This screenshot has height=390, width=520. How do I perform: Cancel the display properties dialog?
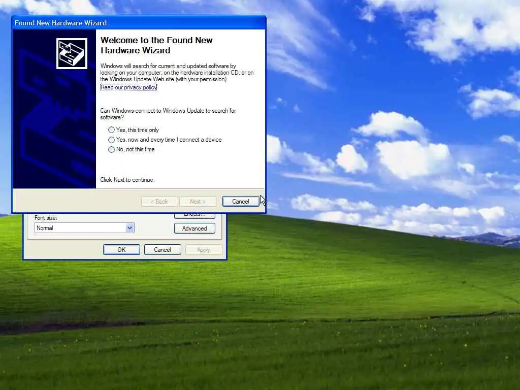point(162,250)
